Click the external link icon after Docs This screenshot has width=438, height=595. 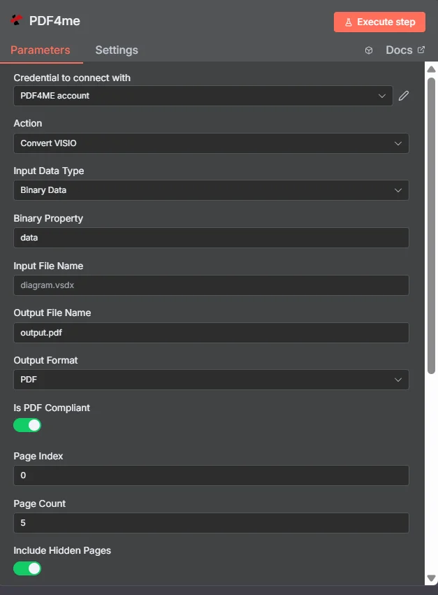click(x=421, y=50)
